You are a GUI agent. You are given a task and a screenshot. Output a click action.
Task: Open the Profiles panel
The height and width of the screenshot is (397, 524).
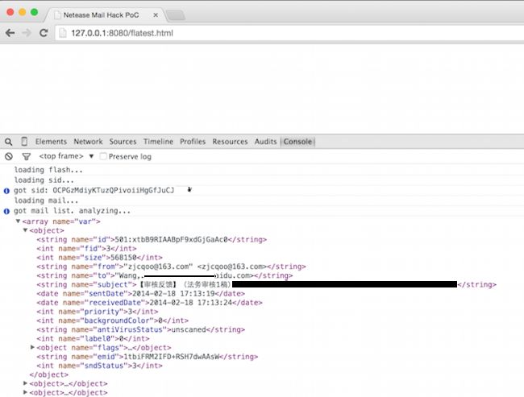click(x=193, y=142)
